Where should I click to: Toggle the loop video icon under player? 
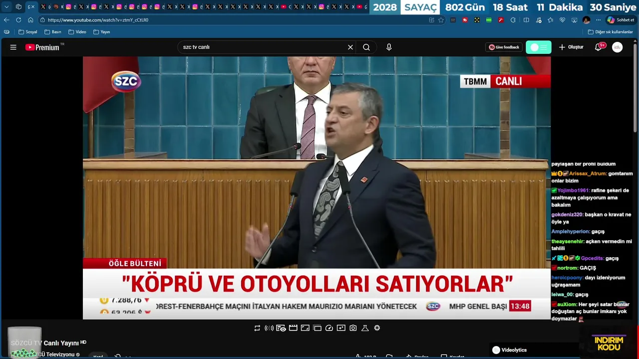[x=257, y=328]
